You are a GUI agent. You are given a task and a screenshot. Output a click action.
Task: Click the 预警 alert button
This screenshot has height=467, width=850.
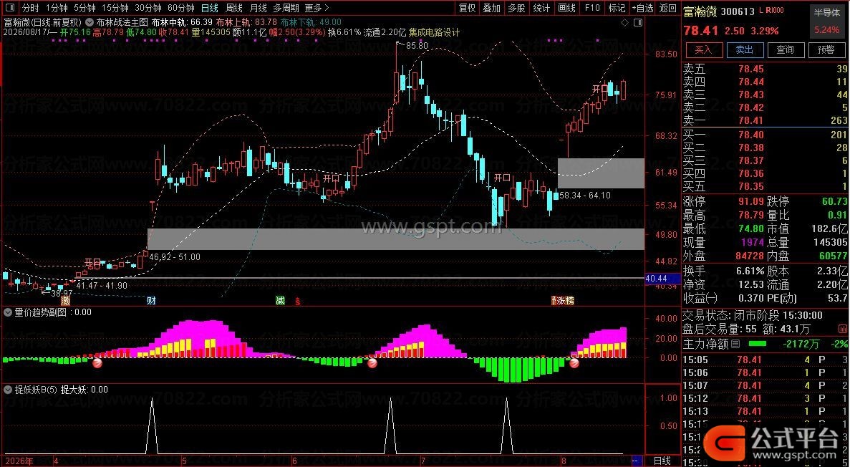pos(826,50)
